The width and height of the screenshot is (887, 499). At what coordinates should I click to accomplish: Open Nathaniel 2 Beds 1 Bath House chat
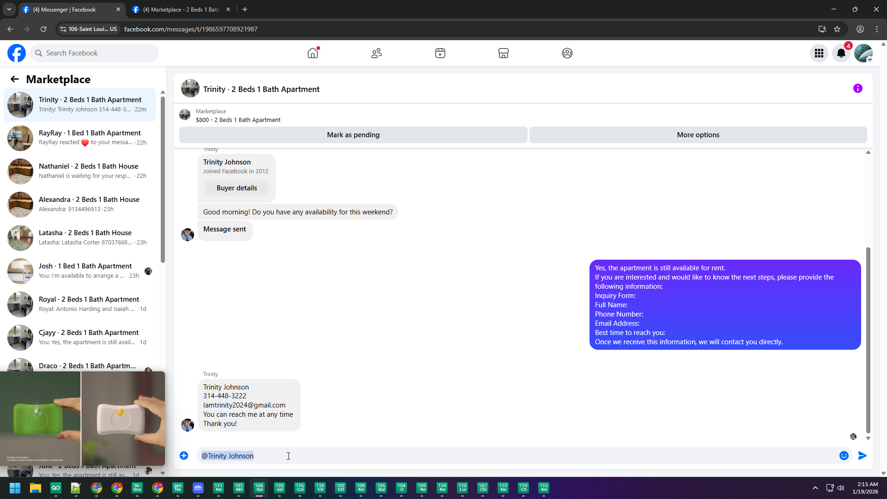pyautogui.click(x=79, y=171)
